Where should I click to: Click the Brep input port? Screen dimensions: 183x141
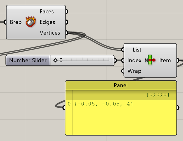[6, 22]
